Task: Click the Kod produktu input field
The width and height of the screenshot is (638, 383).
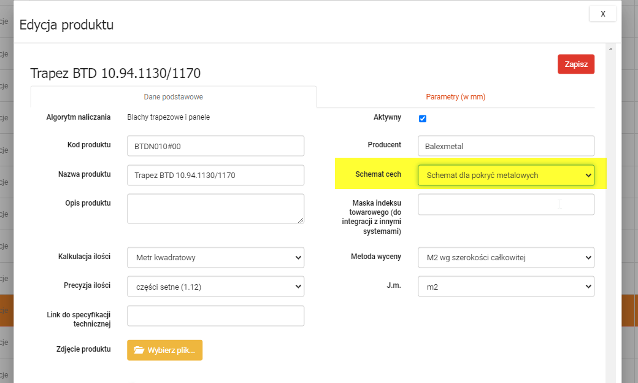Action: tap(215, 146)
